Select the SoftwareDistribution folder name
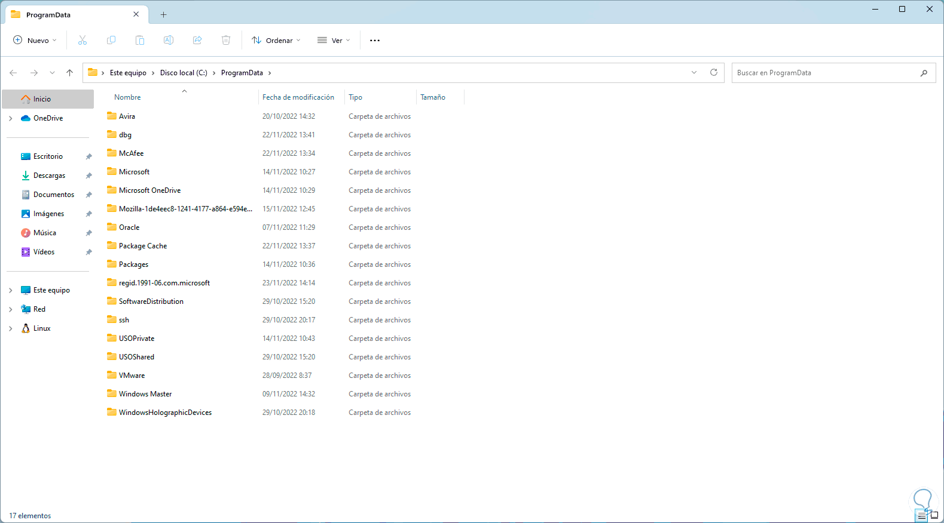The width and height of the screenshot is (944, 523). pyautogui.click(x=151, y=302)
